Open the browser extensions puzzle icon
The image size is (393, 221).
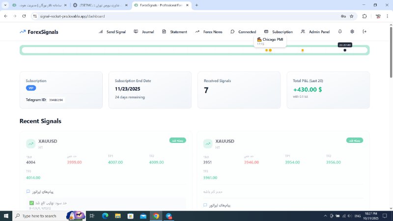[x=365, y=16]
